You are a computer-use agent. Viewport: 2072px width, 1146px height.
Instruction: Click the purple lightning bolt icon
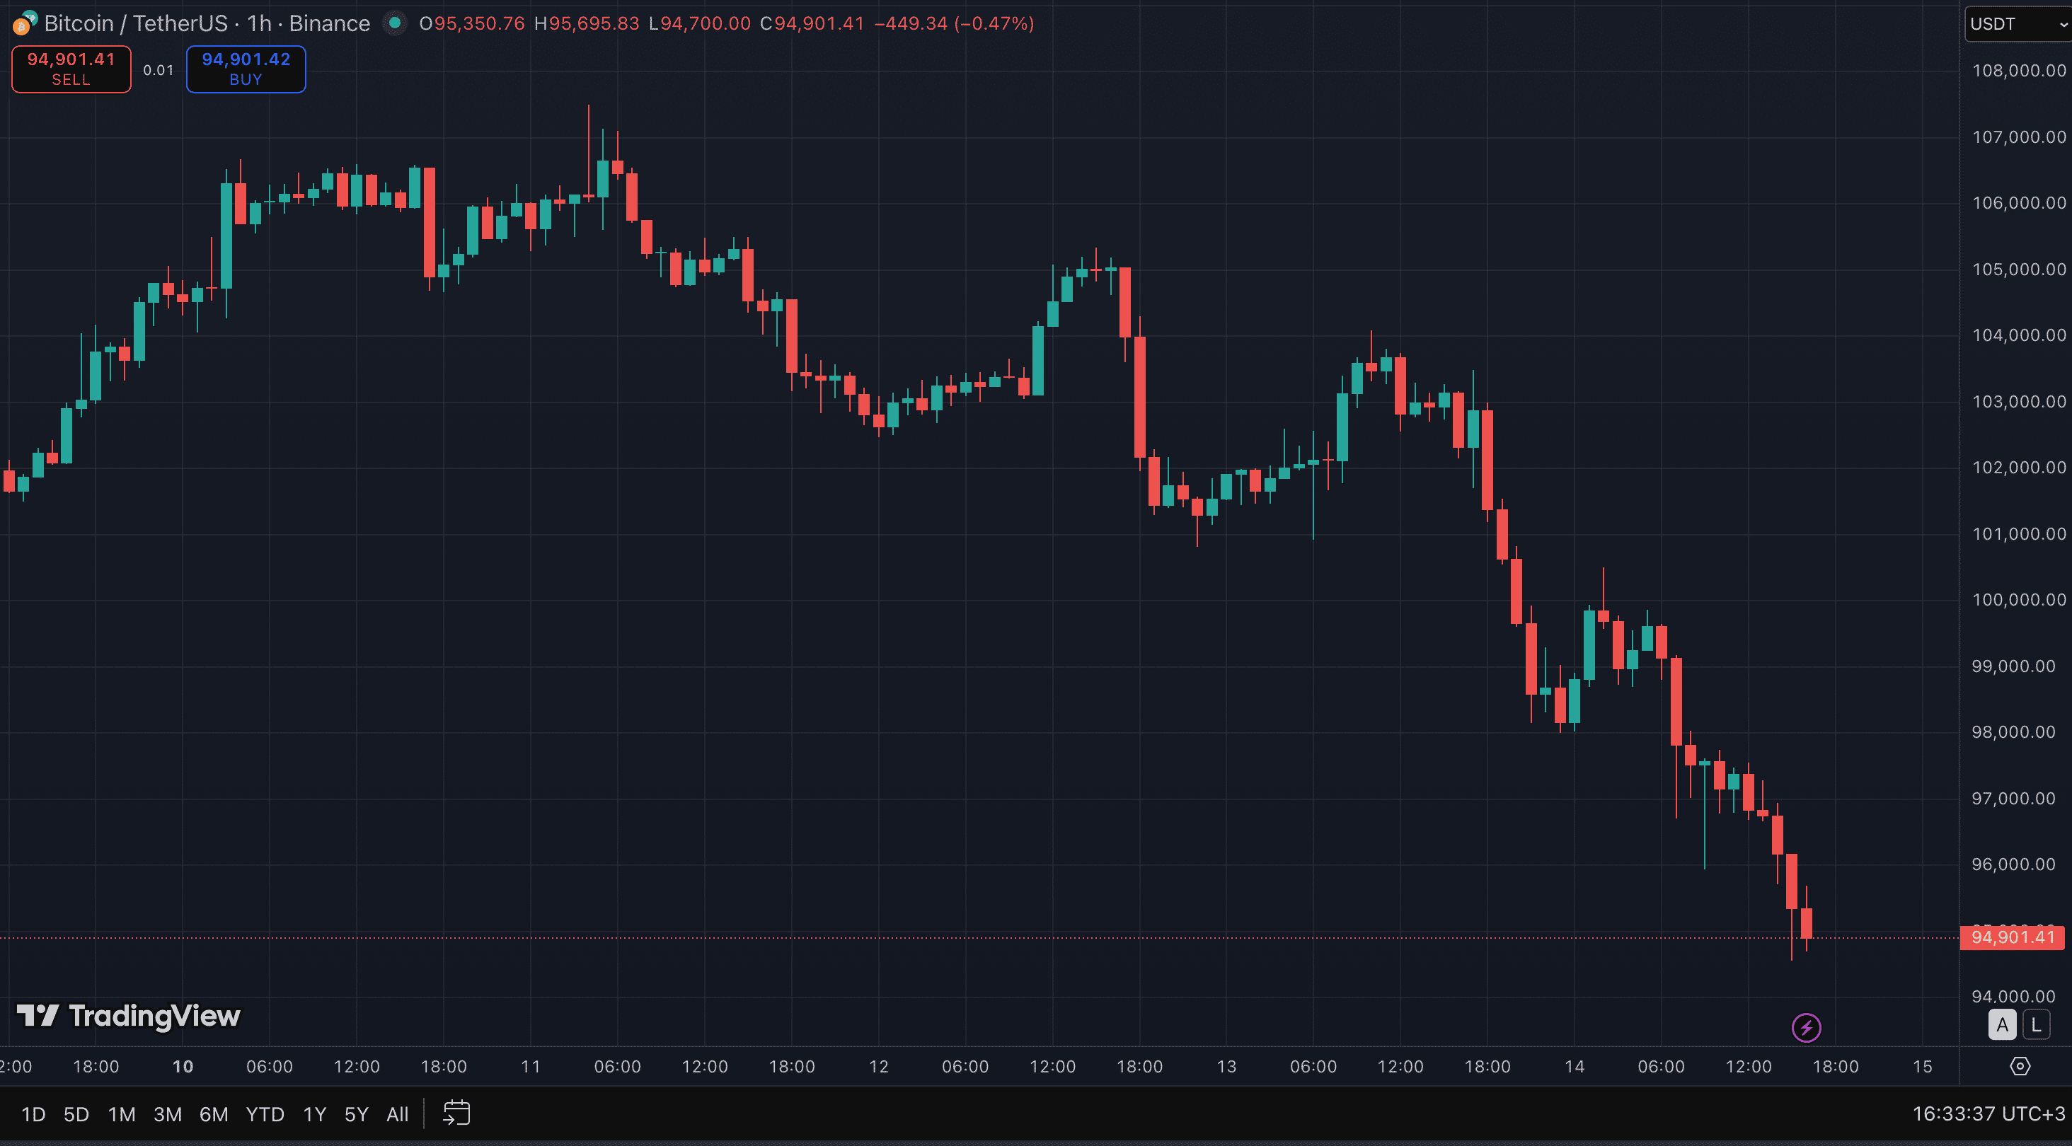coord(1806,1027)
